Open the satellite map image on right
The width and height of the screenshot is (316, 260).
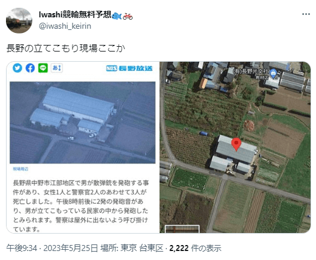pos(235,147)
